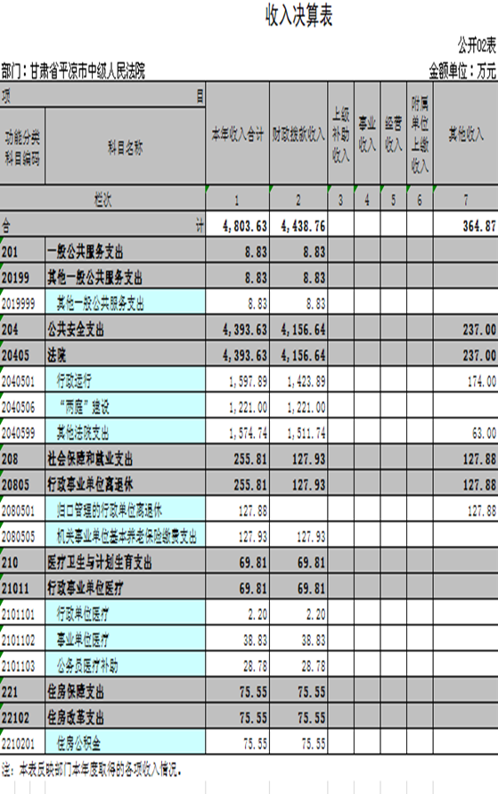Click the 住房保障支出 row name
Image resolution: width=498 pixels, height=794 pixels.
(76, 691)
